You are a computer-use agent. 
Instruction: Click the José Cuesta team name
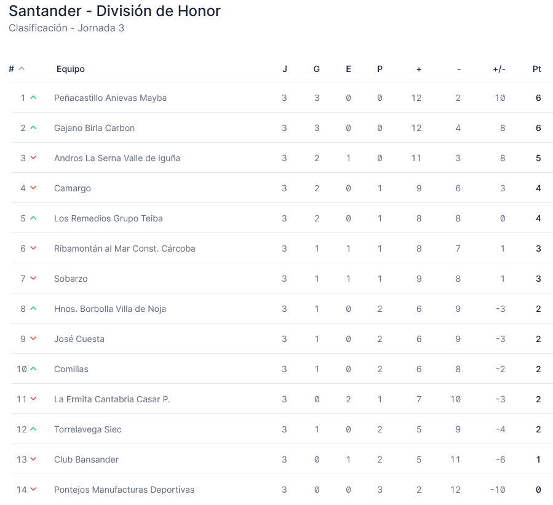[x=79, y=339]
